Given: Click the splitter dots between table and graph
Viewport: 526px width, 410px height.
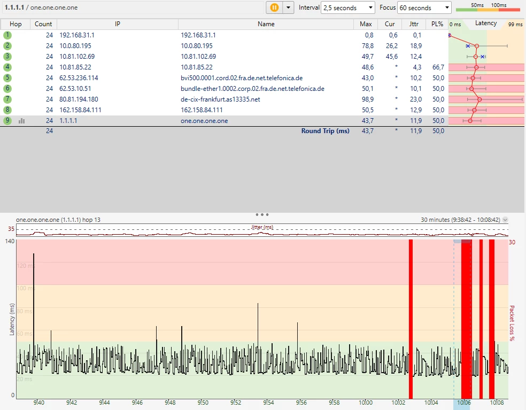Looking at the screenshot, I should (x=262, y=214).
